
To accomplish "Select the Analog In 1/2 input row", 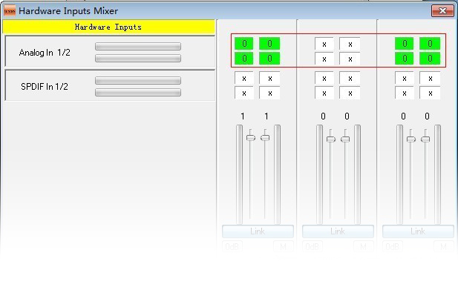I will click(x=110, y=52).
